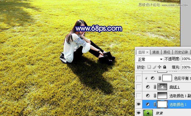This screenshot has height=116, width=191.
Task: Hide the 选取颜色 1 layer
Action: (x=139, y=104)
